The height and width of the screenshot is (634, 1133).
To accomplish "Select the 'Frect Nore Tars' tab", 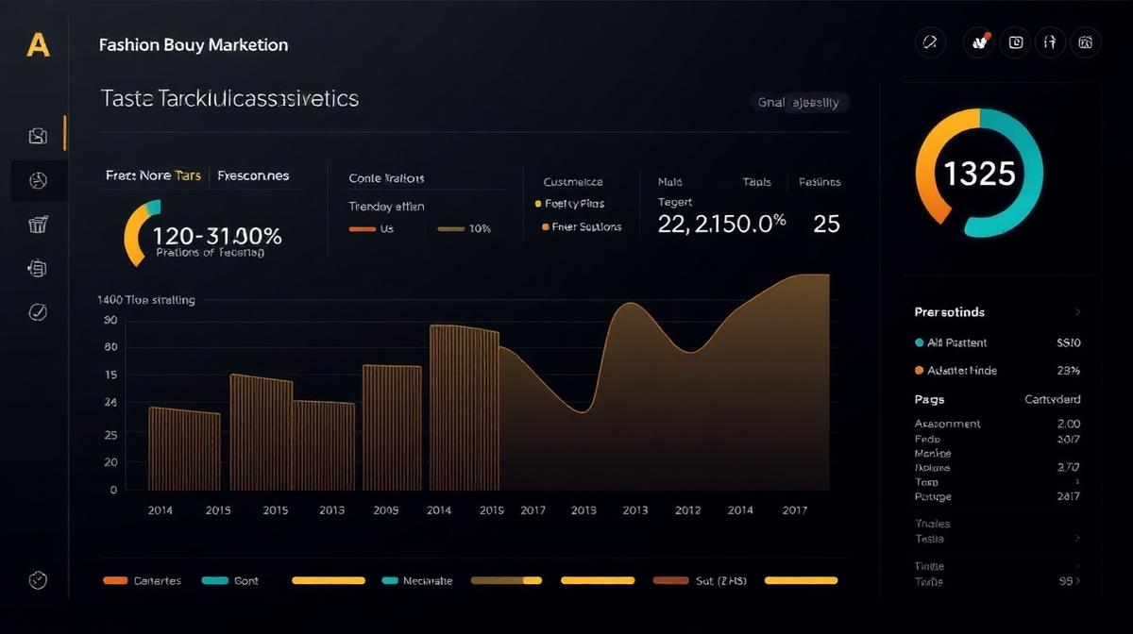I will (153, 175).
